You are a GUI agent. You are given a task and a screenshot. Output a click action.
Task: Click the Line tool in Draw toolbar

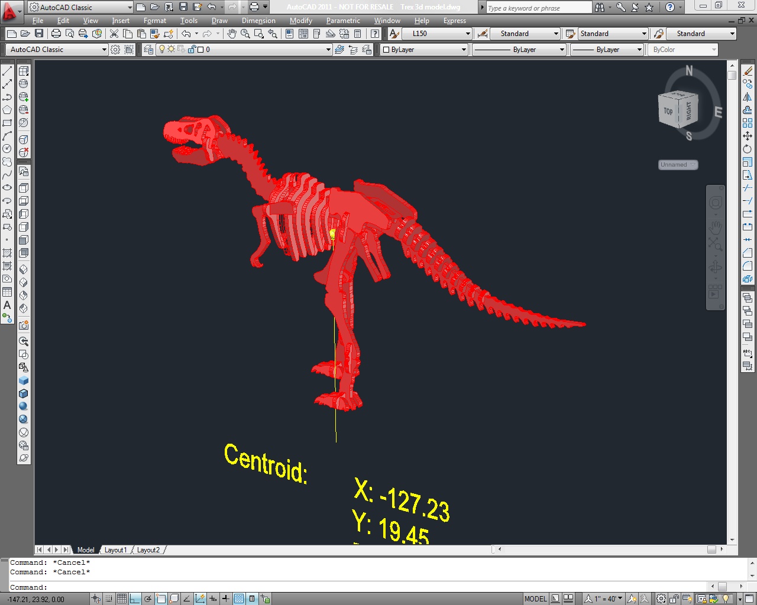(x=7, y=71)
